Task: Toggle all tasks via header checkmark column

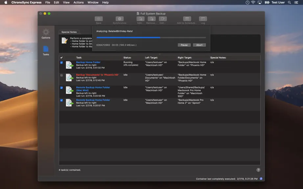Action: 61,57
